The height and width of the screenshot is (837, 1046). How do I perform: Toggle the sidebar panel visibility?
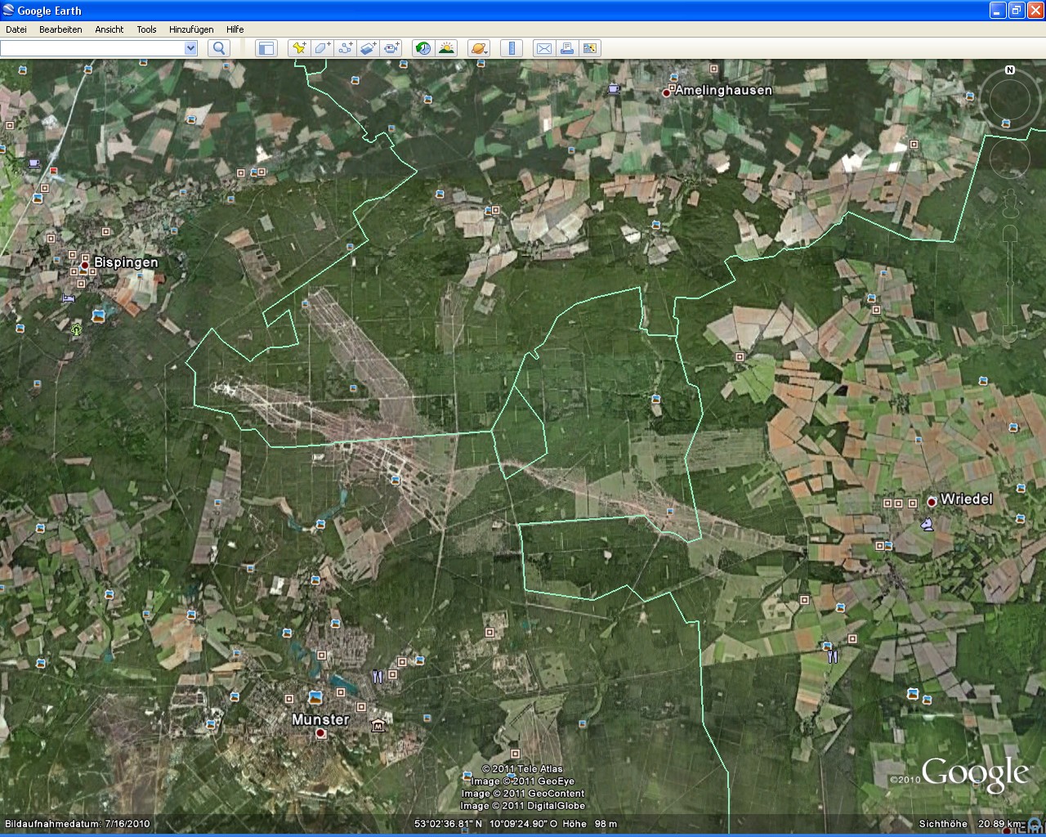(266, 48)
